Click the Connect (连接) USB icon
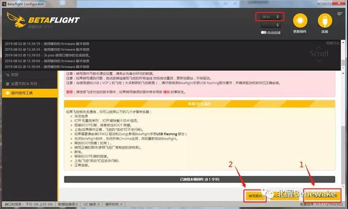The image size is (348, 209). click(x=324, y=20)
